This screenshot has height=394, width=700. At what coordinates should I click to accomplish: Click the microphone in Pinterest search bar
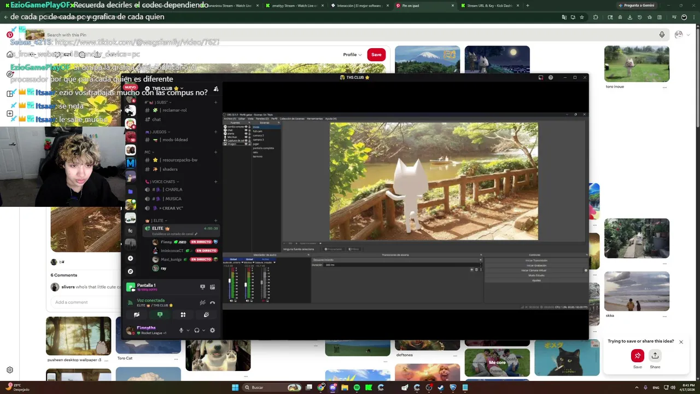point(662,34)
